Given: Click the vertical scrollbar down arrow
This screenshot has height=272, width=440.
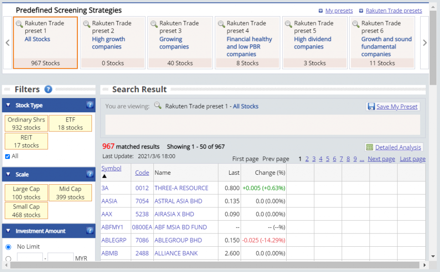Looking at the screenshot, I should [433, 256].
